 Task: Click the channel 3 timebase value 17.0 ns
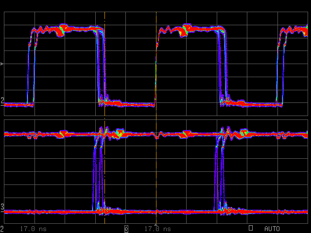coord(157,229)
